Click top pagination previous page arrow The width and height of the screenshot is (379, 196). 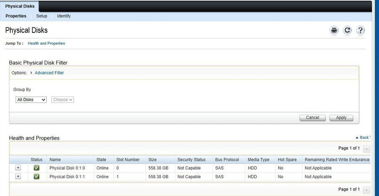(x=366, y=148)
